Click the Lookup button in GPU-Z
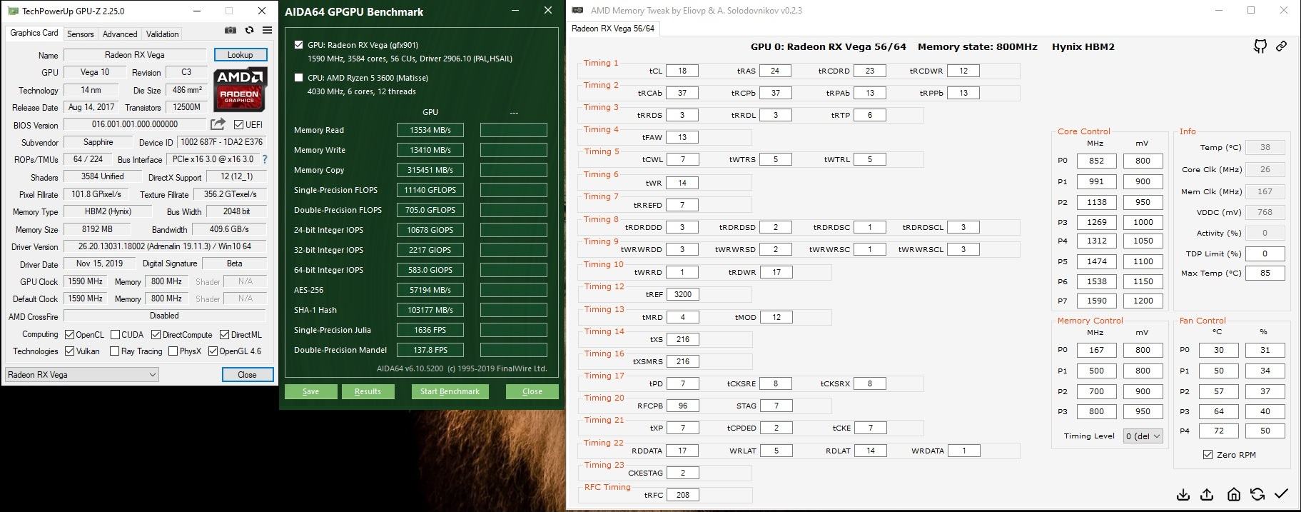1316x512 pixels. (240, 55)
